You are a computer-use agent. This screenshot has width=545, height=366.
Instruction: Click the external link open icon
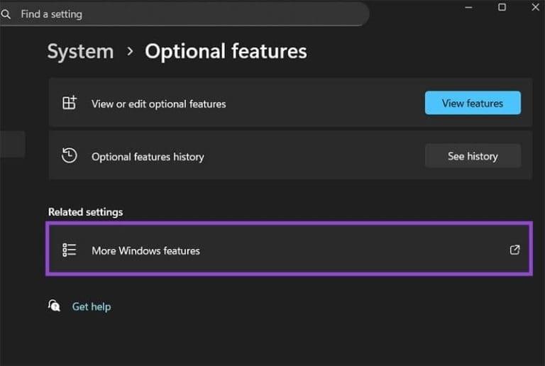[515, 250]
